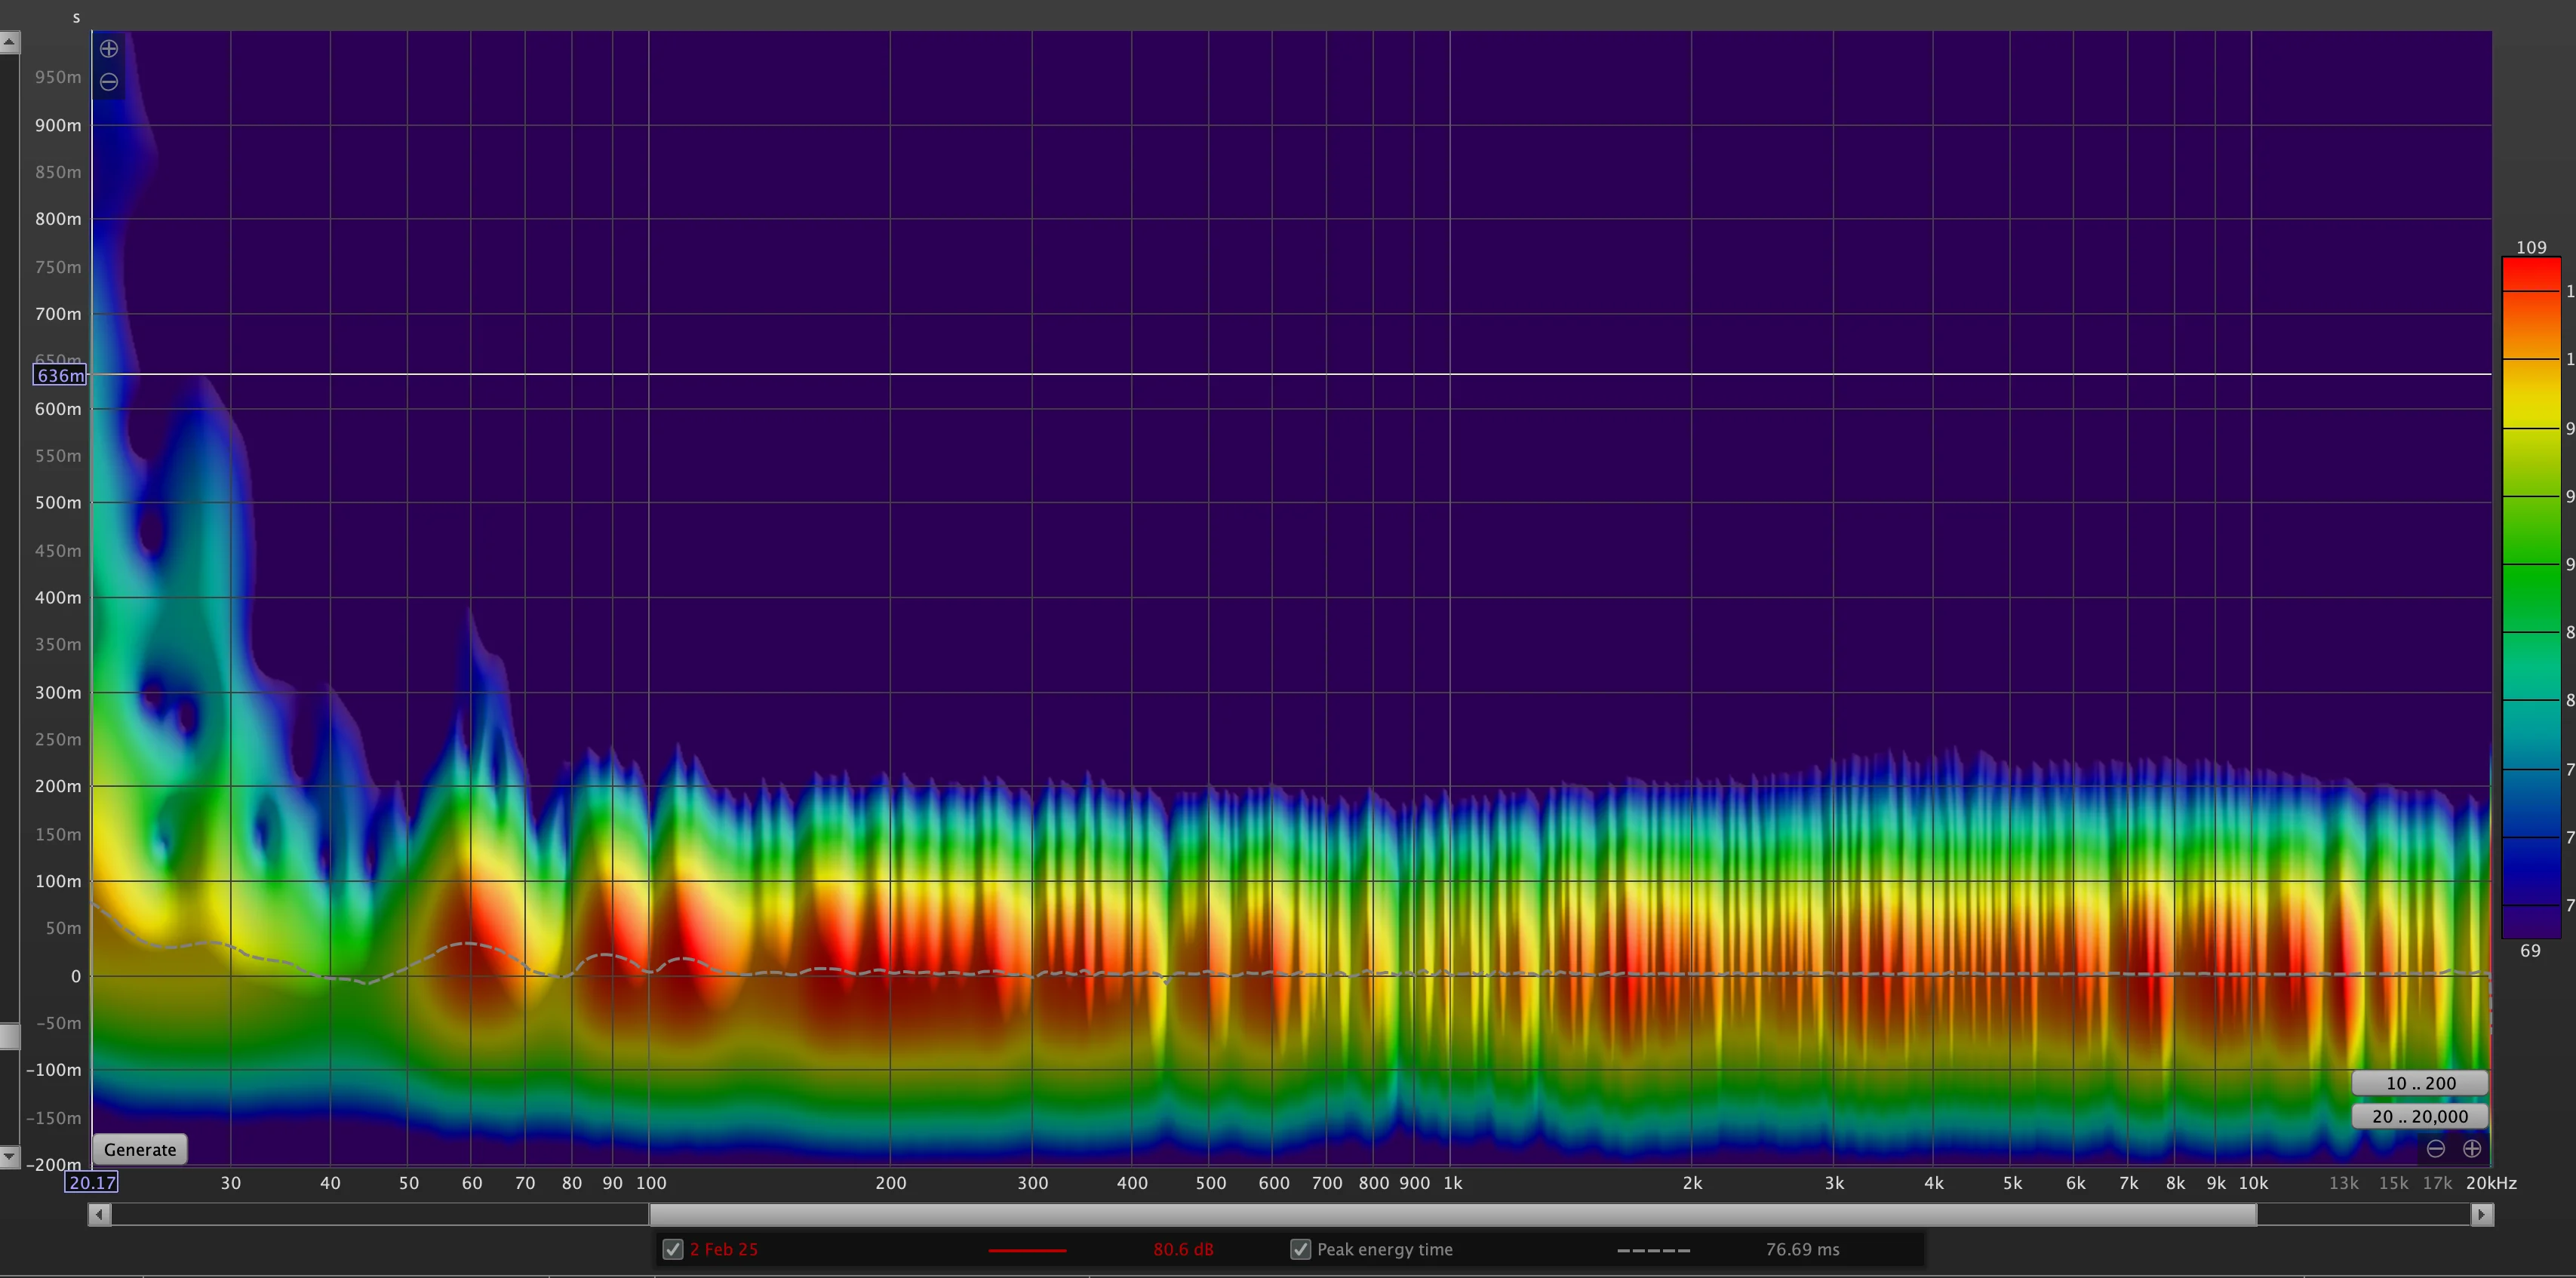Zoom out the vertical time axis
2576x1278 pixels.
pyautogui.click(x=109, y=82)
